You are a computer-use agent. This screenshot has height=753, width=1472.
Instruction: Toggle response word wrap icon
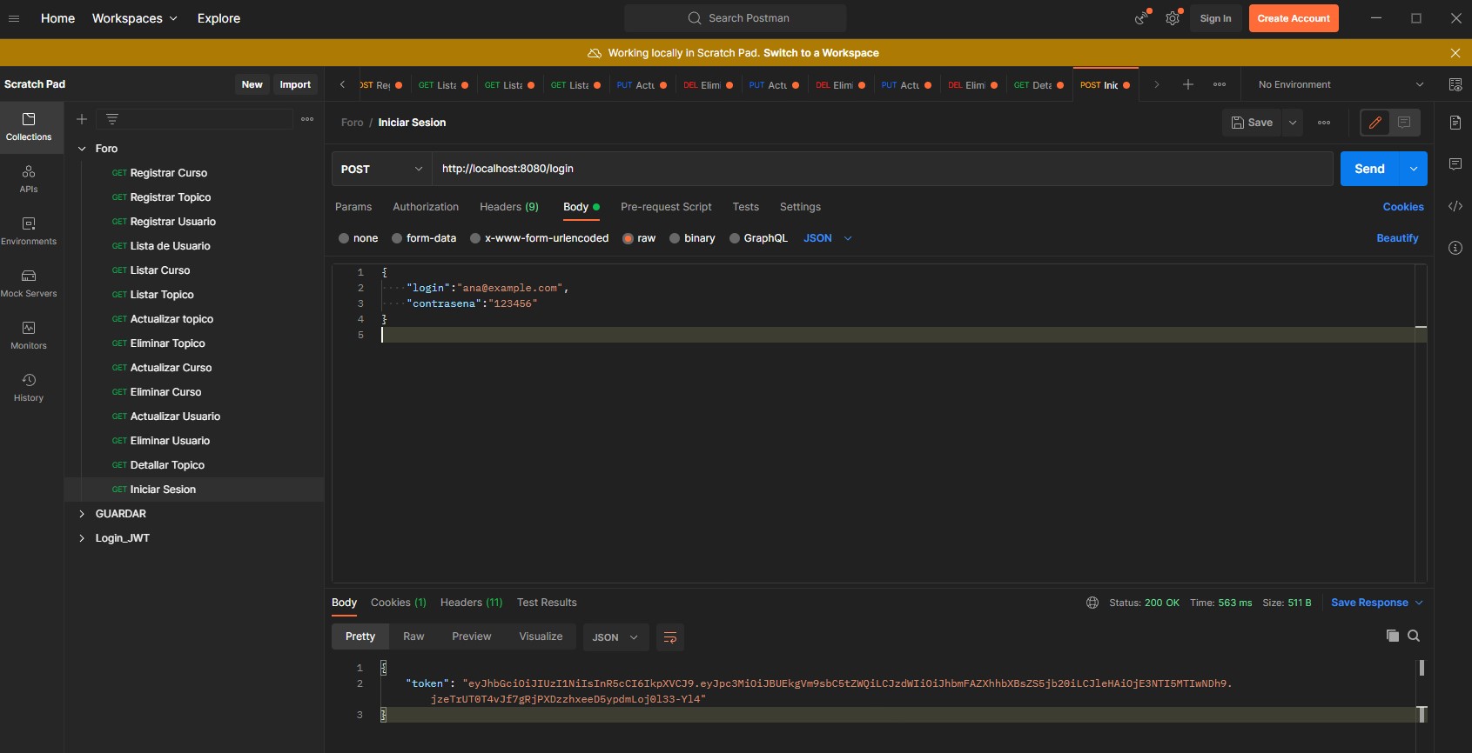pos(670,637)
